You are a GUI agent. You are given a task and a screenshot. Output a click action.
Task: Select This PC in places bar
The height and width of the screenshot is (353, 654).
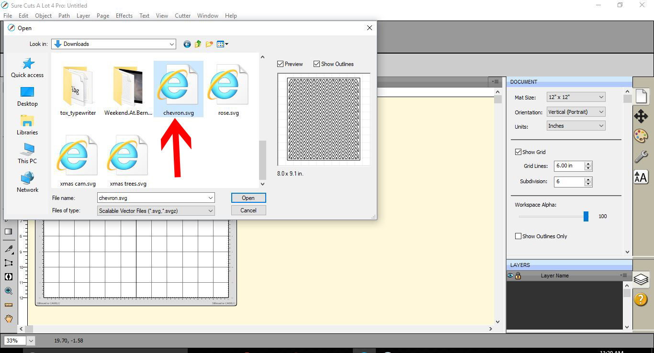click(27, 154)
